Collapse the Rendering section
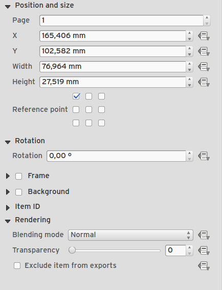 pos(8,221)
